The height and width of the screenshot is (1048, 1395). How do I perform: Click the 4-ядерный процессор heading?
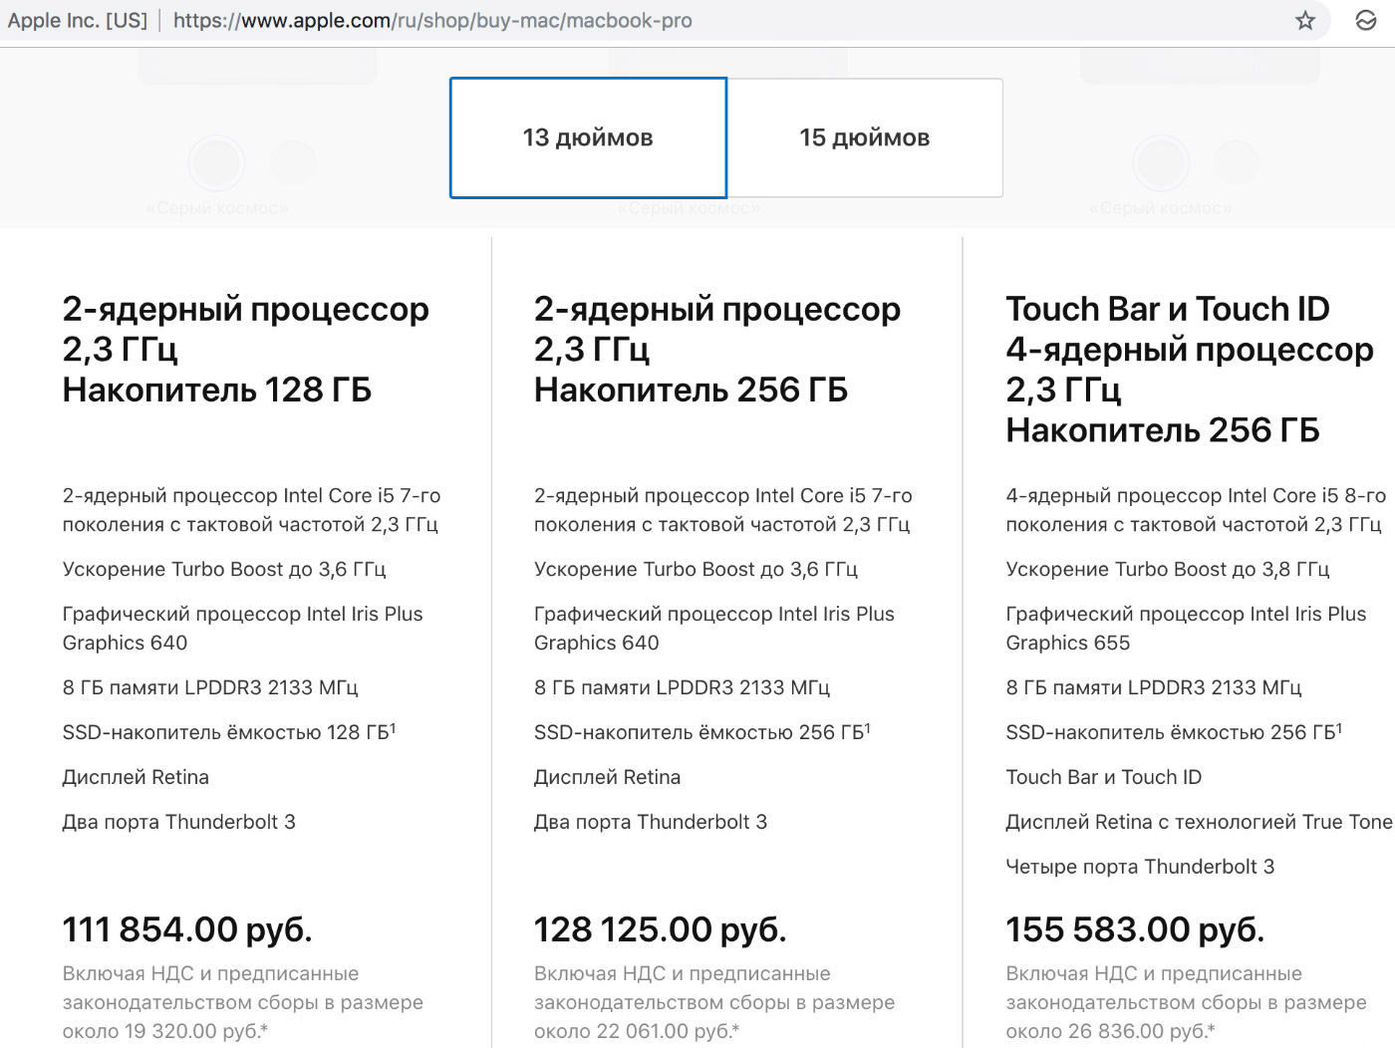point(1190,350)
